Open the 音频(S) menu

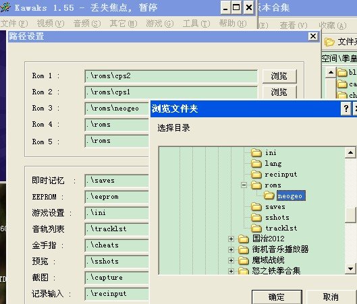[87, 24]
